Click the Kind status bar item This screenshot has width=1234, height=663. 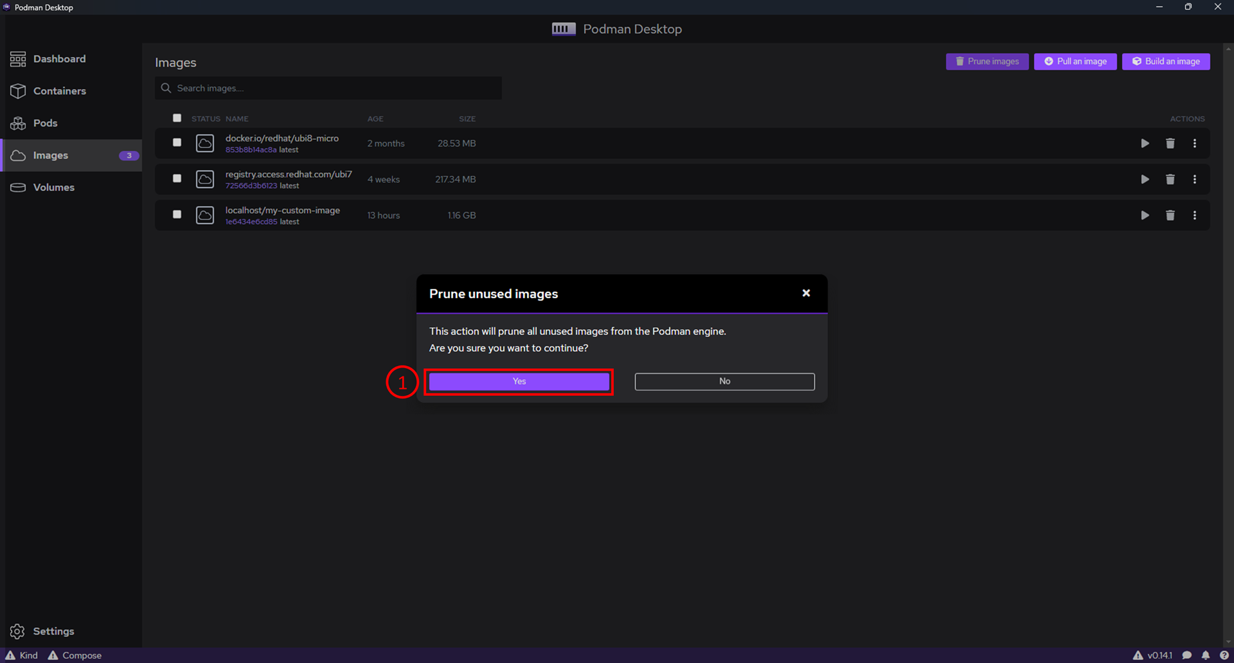(x=22, y=655)
